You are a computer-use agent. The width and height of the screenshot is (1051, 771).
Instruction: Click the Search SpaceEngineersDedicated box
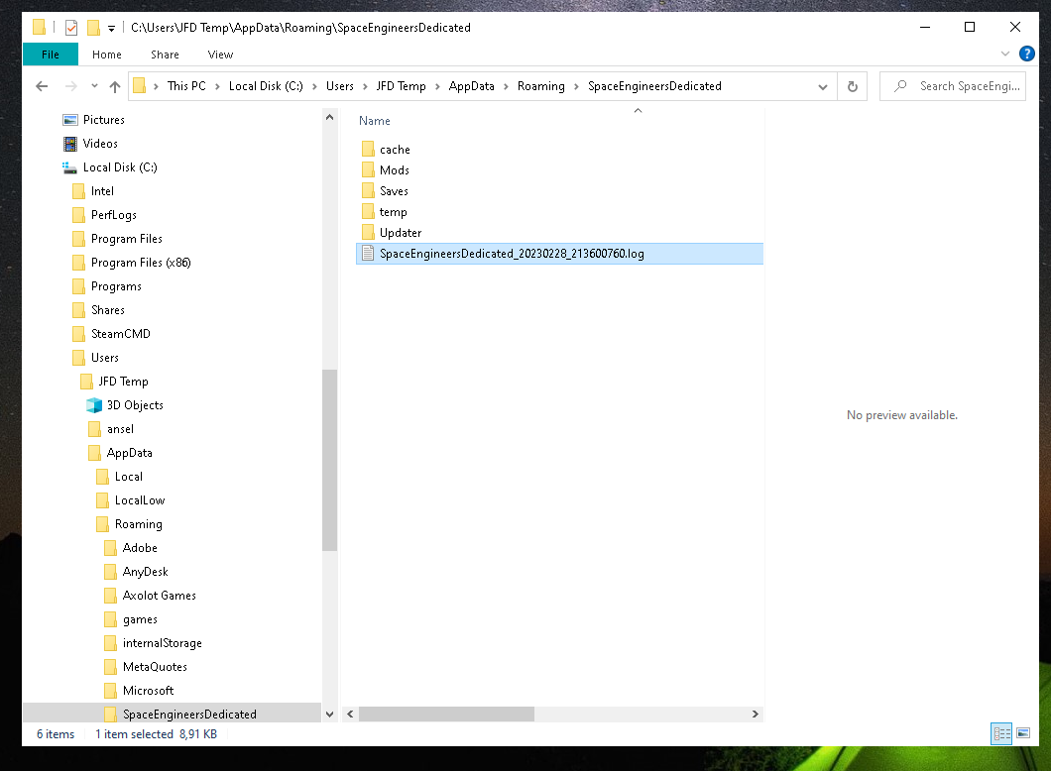(967, 86)
